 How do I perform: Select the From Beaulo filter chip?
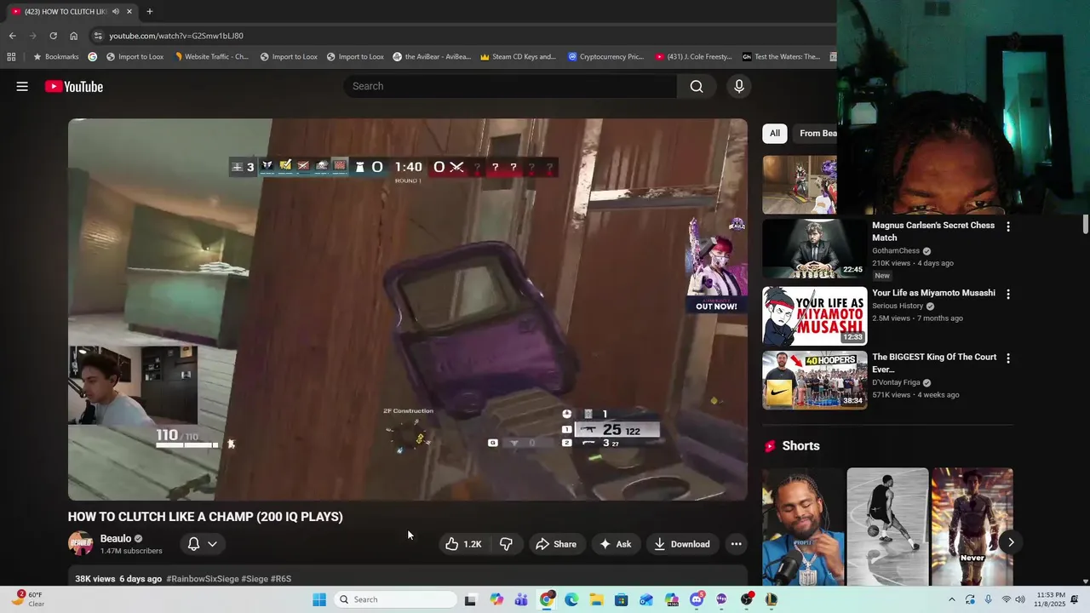(x=816, y=133)
